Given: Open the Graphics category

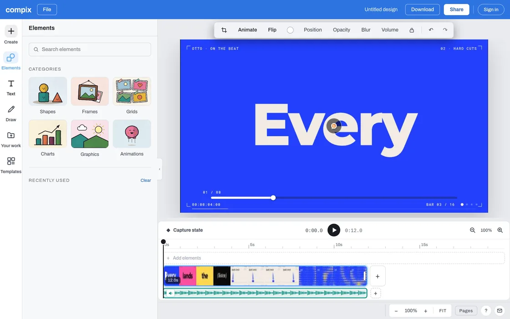Looking at the screenshot, I should coord(90,139).
